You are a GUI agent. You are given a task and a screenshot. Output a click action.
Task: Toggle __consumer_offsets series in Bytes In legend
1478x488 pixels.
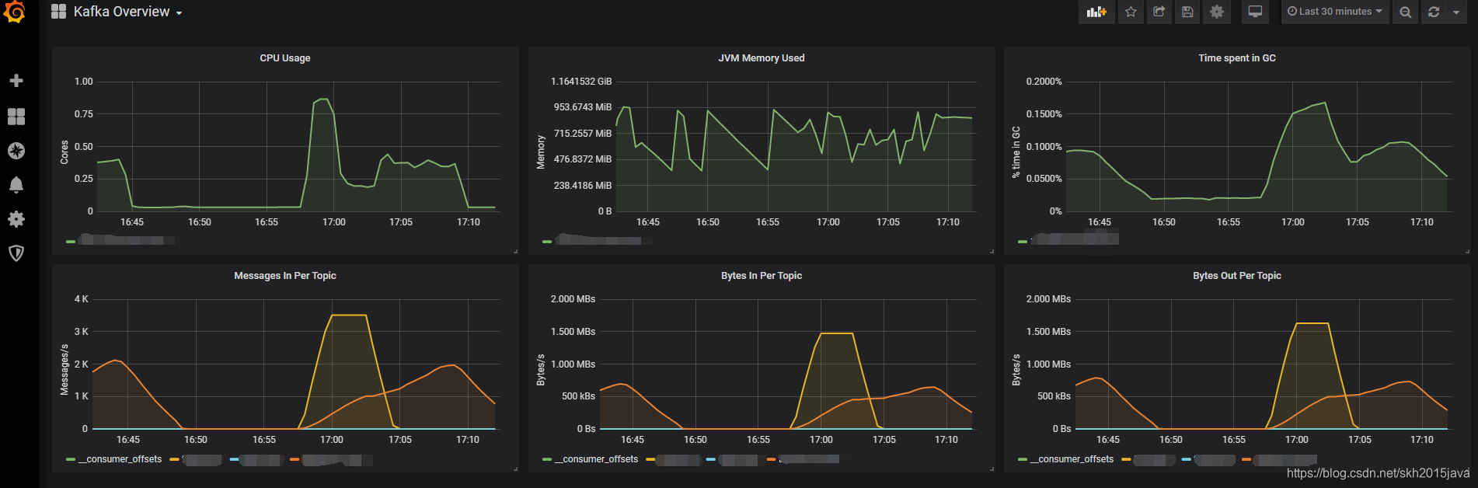596,459
